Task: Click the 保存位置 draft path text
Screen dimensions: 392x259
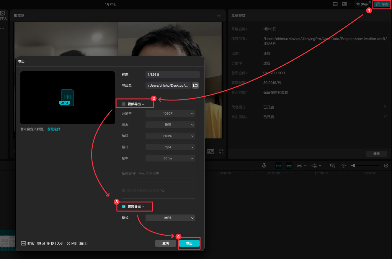Action: (x=325, y=41)
